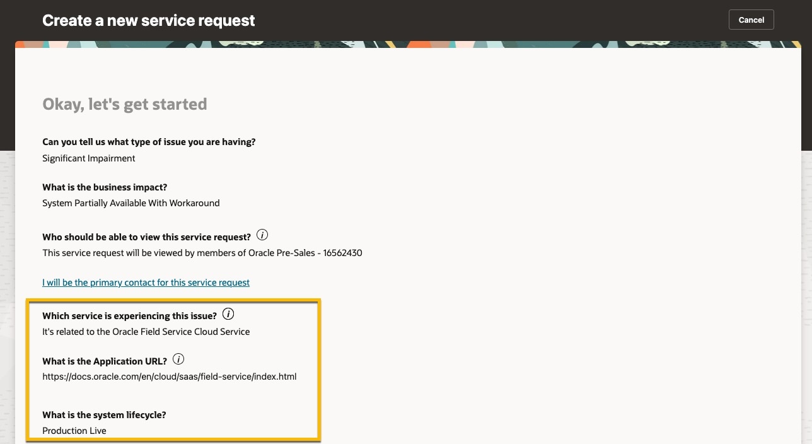
Task: Click the 'Okay, let's get started' heading
Action: (x=124, y=104)
